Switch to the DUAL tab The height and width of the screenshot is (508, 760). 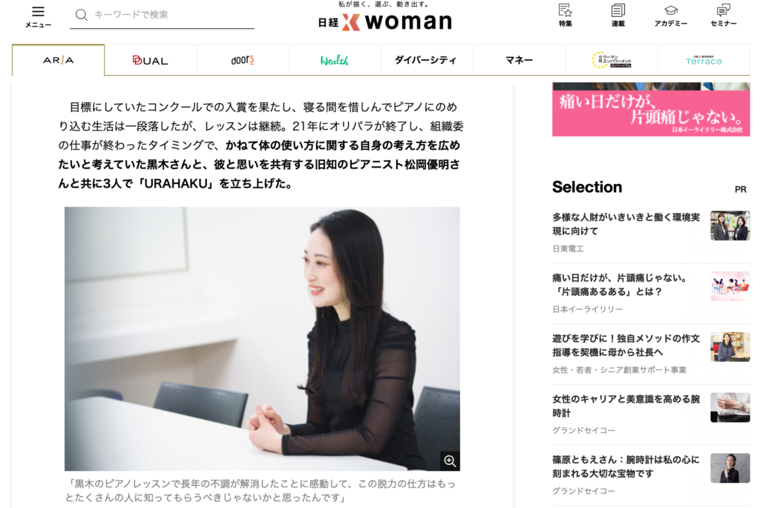150,60
